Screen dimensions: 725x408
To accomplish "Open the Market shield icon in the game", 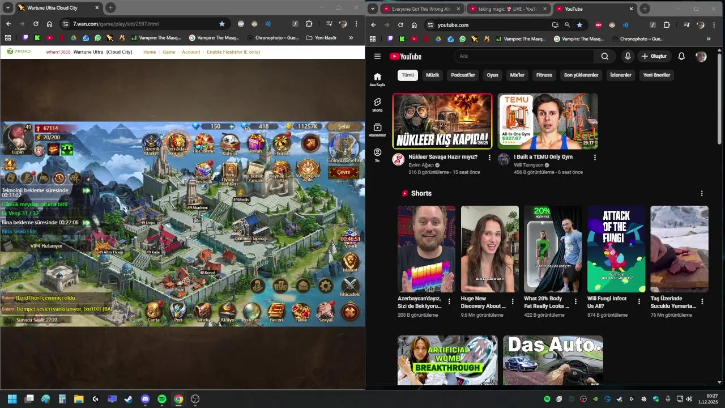I will click(x=350, y=263).
